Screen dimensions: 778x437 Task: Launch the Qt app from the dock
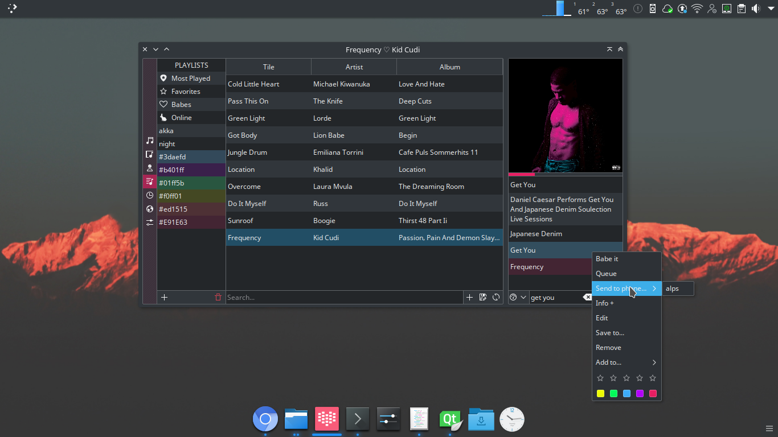pos(449,419)
